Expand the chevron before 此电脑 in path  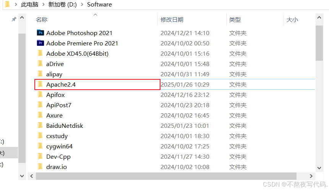click(16, 5)
